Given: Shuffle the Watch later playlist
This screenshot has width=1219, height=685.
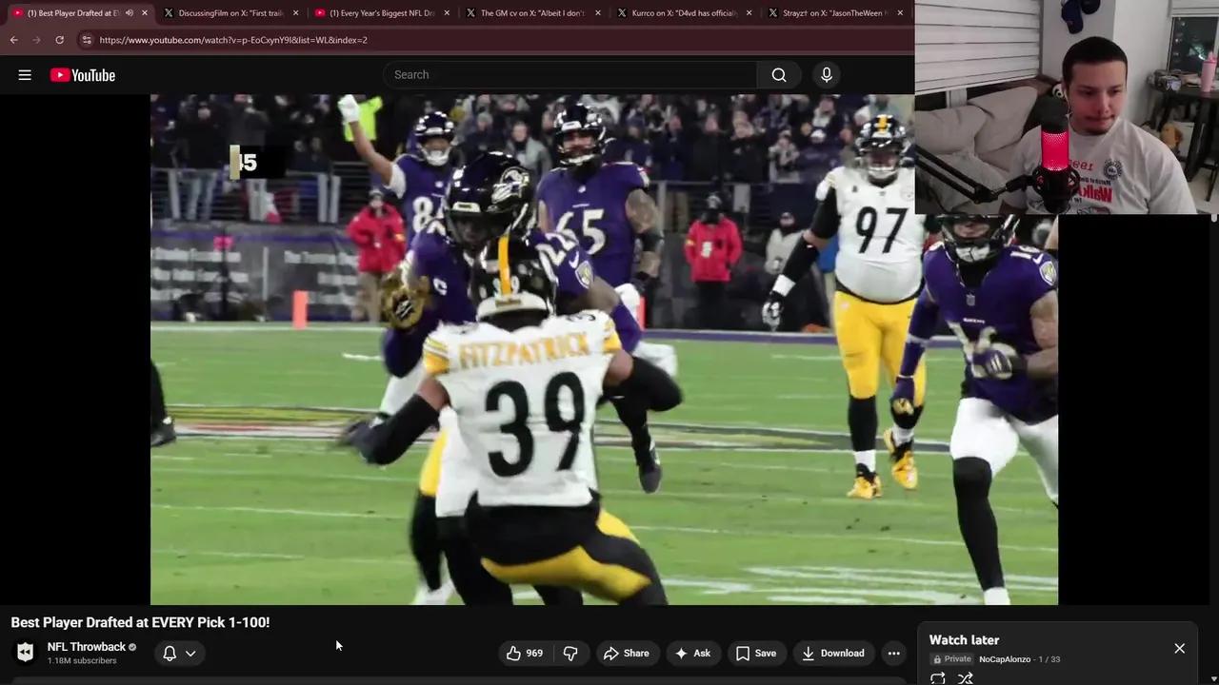Looking at the screenshot, I should tap(965, 677).
